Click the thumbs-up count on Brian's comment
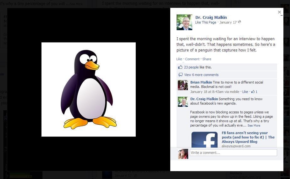Image resolution: width=290 pixels, height=179 pixels. (254, 92)
